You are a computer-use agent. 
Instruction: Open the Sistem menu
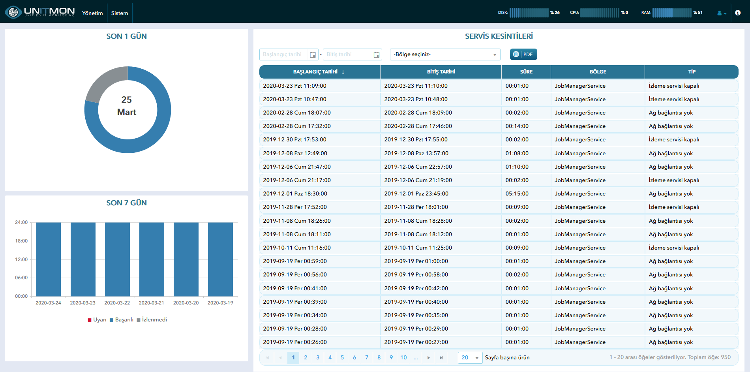pyautogui.click(x=120, y=13)
